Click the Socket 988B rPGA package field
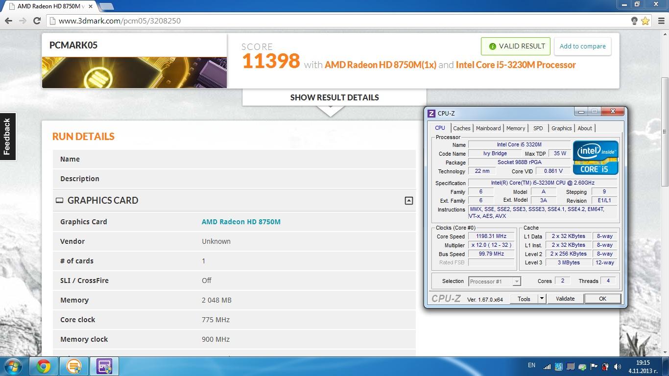This screenshot has width=669, height=376. tap(519, 162)
